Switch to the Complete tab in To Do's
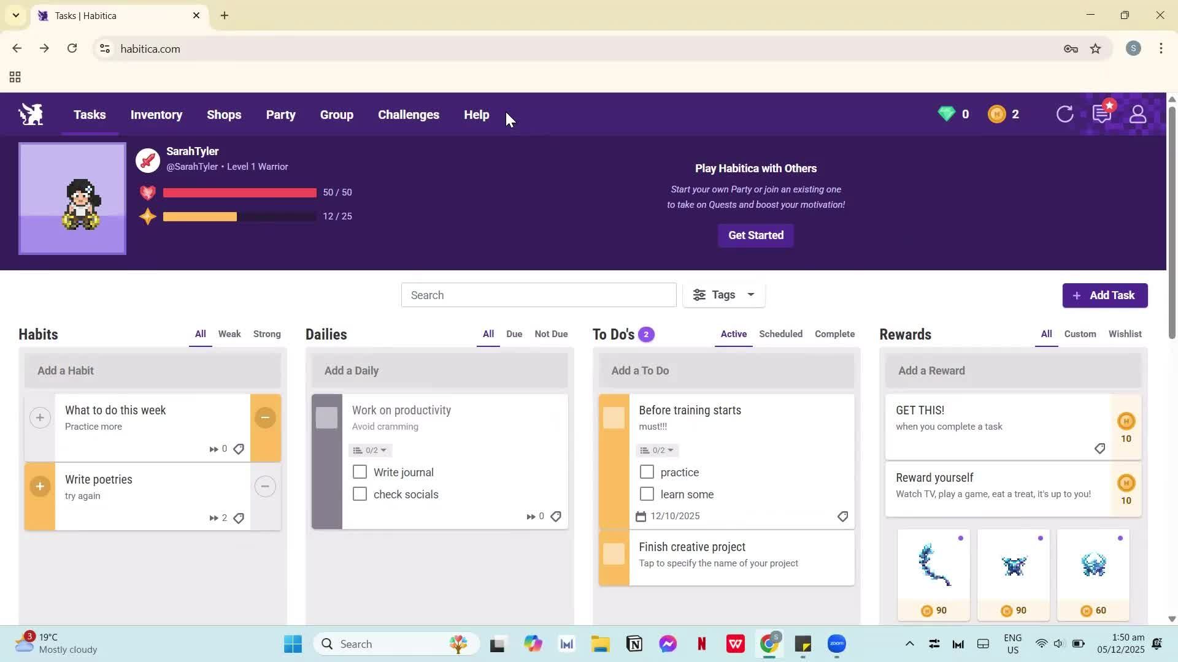 [x=834, y=334]
